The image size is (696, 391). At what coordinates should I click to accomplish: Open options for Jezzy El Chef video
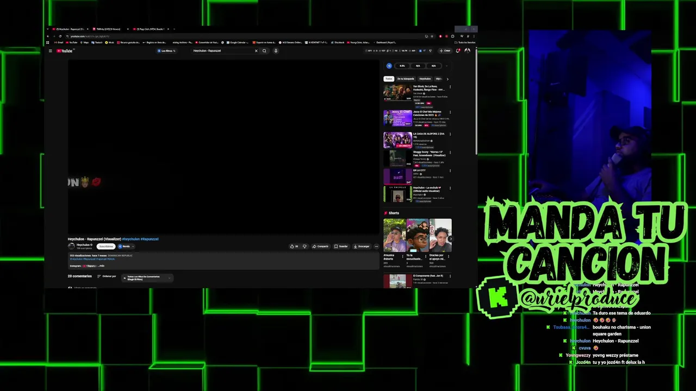point(450,112)
